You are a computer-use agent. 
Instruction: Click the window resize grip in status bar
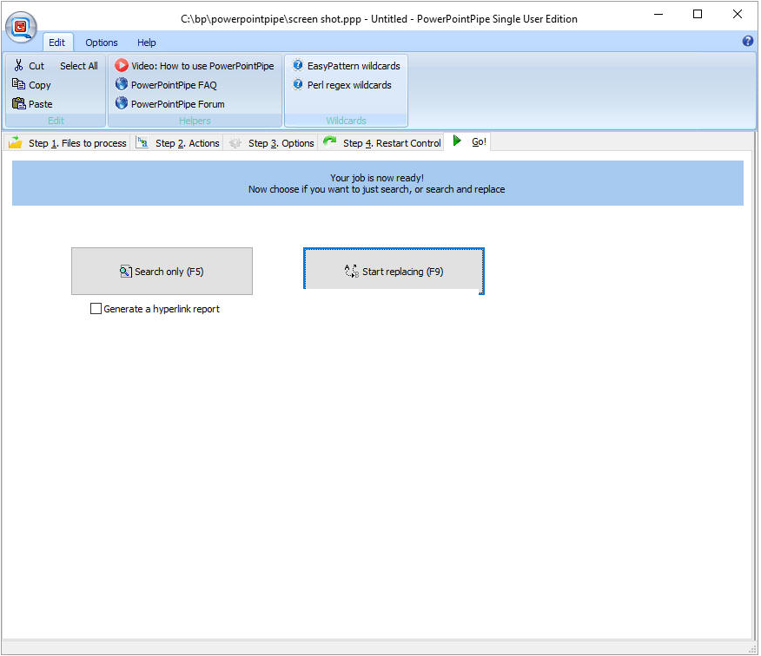(x=753, y=649)
